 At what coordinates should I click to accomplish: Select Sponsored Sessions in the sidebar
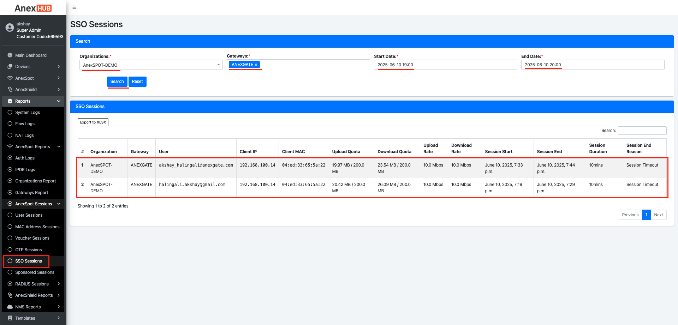pos(34,272)
